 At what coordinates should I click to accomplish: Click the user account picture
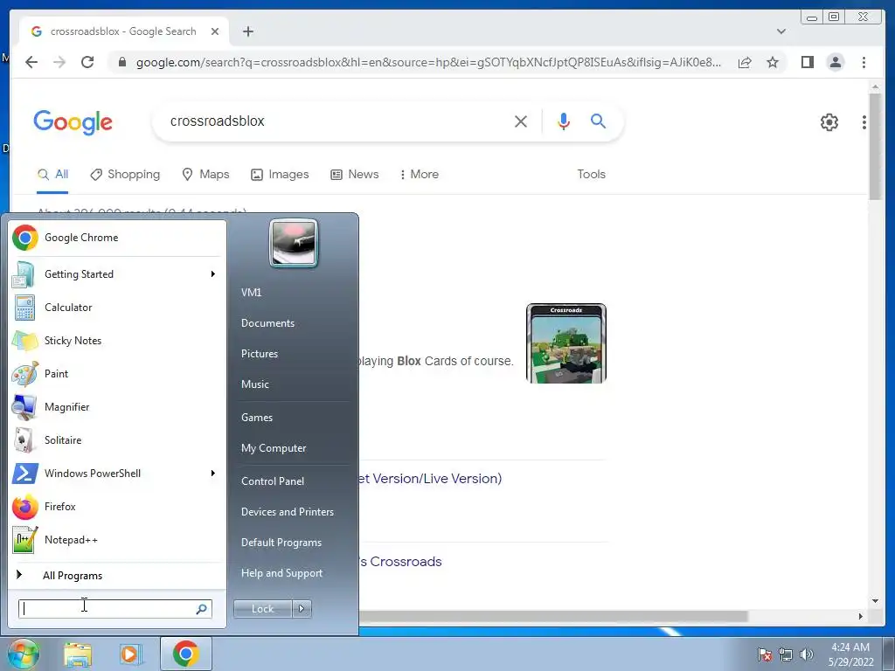(294, 244)
